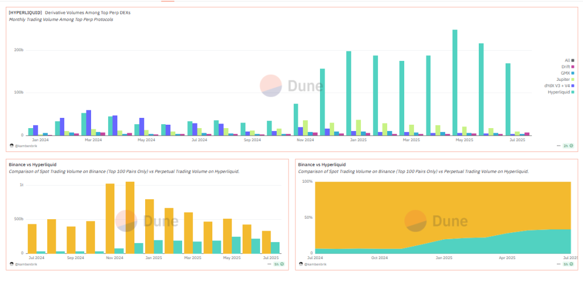
Task: Click the Nov 2024 label on the top chart axis
Action: coord(306,140)
